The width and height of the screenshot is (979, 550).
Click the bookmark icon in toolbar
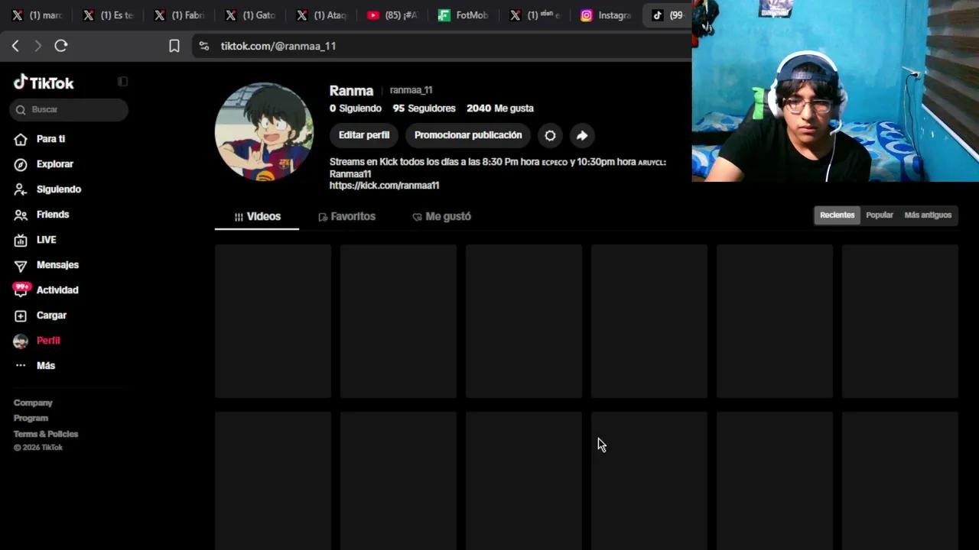coord(174,46)
